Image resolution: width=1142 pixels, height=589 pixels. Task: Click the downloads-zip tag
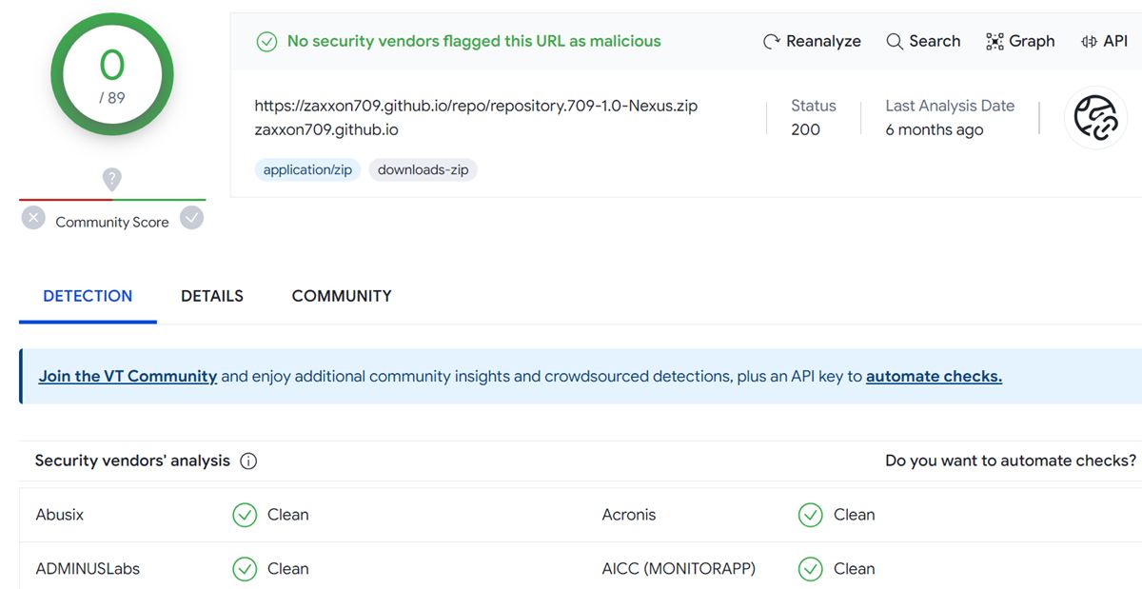coord(423,170)
